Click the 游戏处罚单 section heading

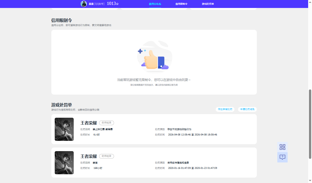coord(62,105)
